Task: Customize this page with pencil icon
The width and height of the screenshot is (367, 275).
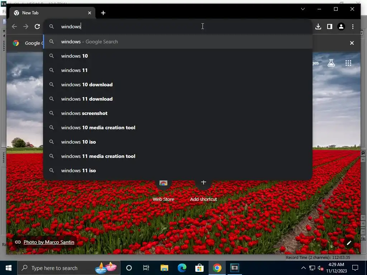Action: [349, 243]
